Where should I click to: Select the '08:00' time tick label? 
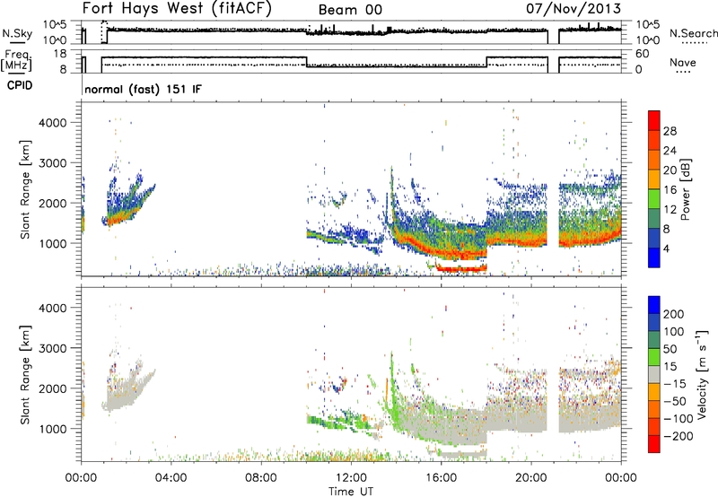click(x=261, y=478)
